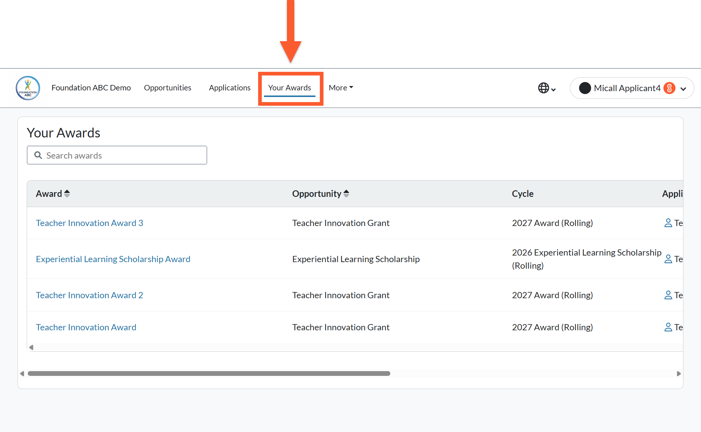Open Teacher Innovation Award 3 link
Image resolution: width=701 pixels, height=432 pixels.
(x=89, y=223)
